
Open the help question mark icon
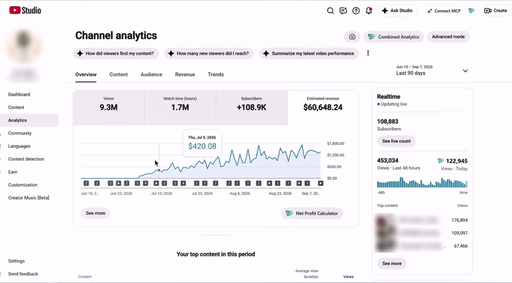coord(356,11)
